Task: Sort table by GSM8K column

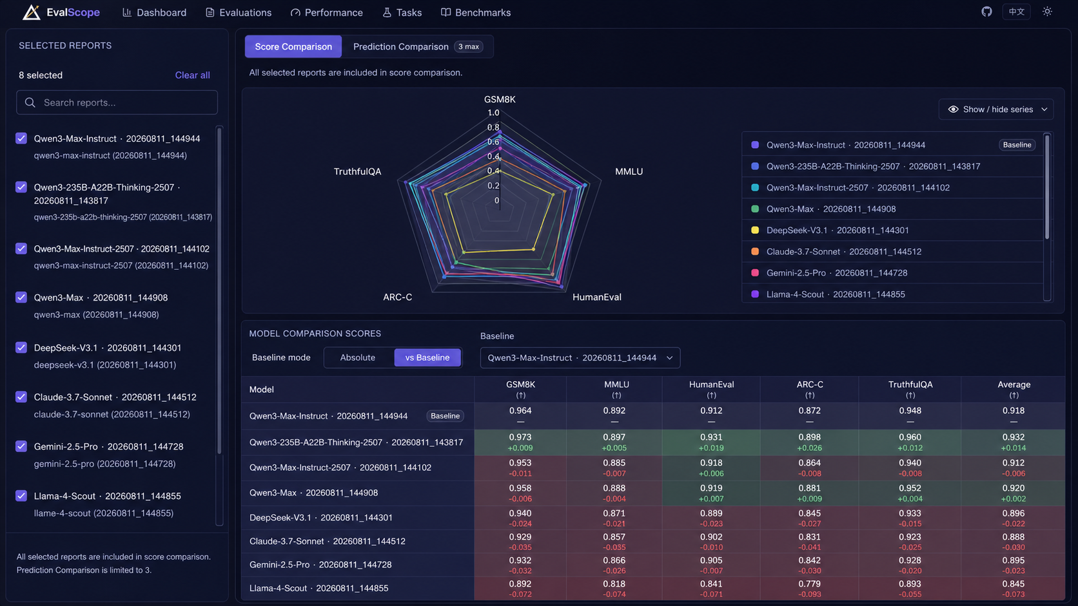Action: pyautogui.click(x=520, y=390)
